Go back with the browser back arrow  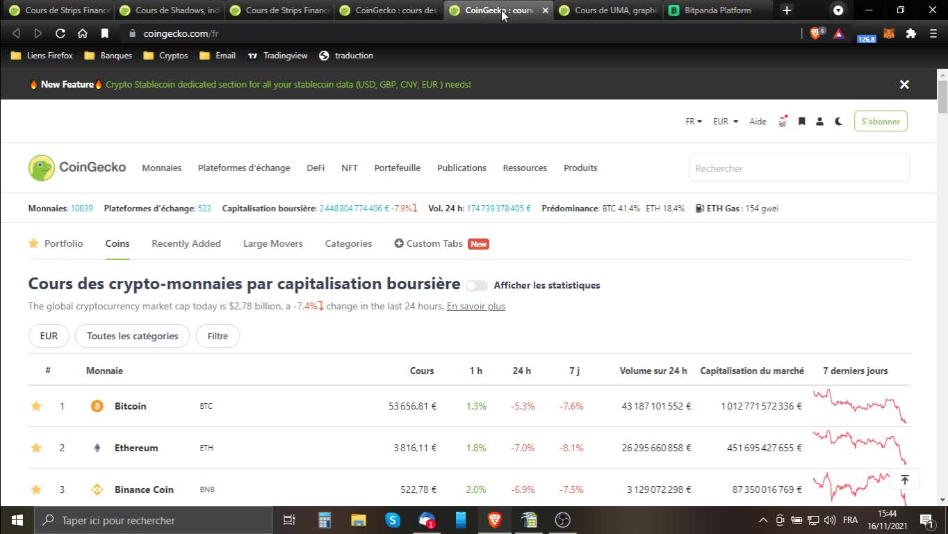click(x=16, y=33)
